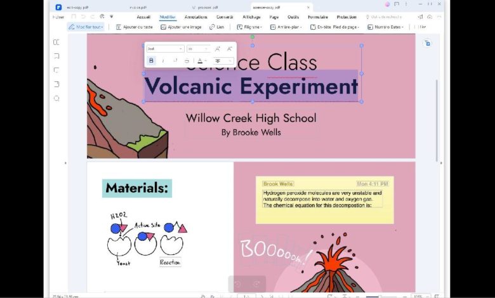Click the cloud upload icon
495x298 pixels.
tap(430, 17)
